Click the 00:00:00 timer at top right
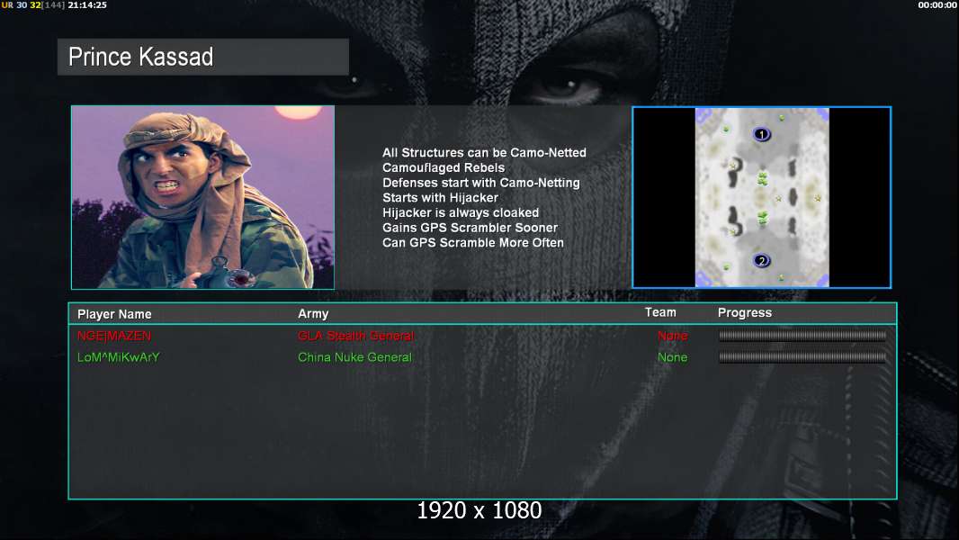Image resolution: width=959 pixels, height=540 pixels. (937, 4)
